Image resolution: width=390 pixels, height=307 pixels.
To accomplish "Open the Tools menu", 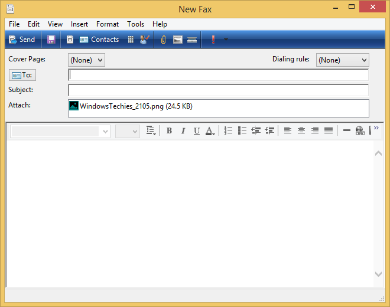I will coord(135,24).
